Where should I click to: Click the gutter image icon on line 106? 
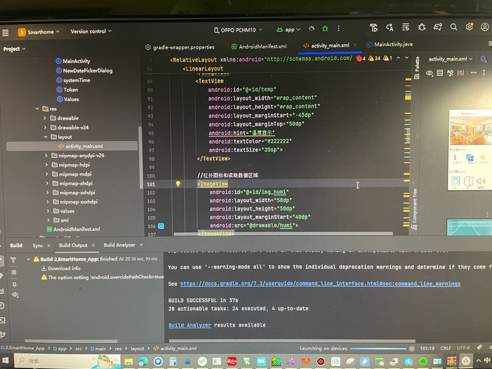pos(161,226)
